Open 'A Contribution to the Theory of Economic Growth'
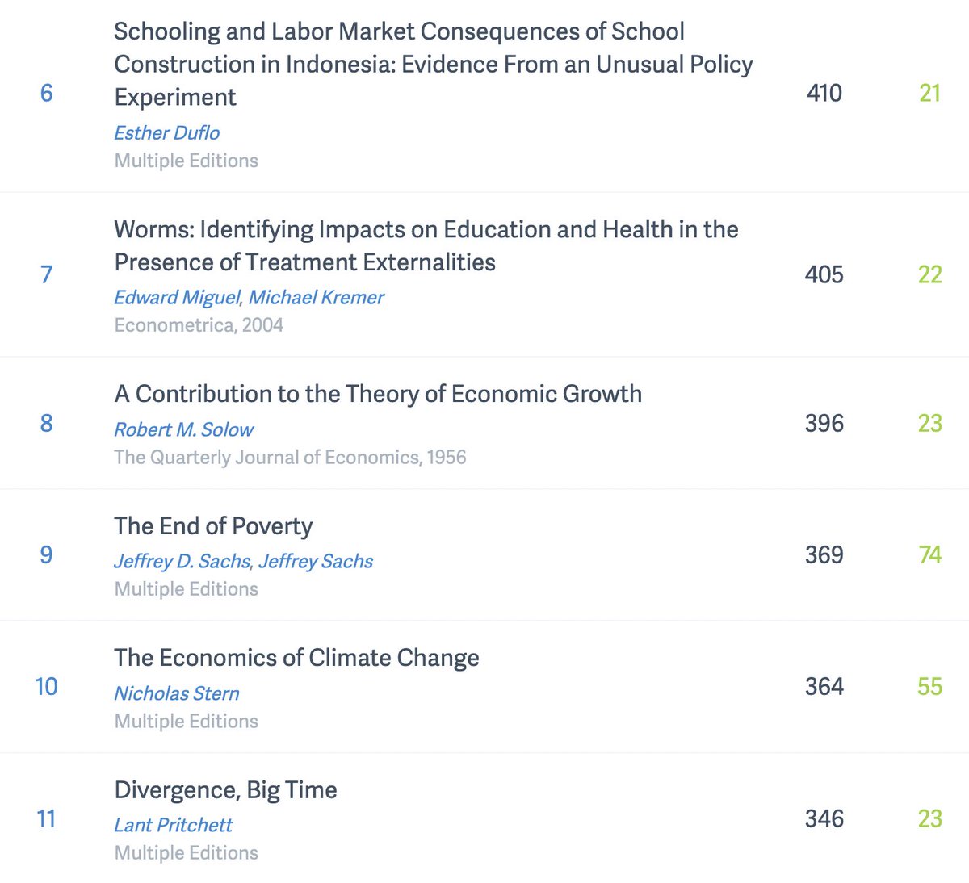Screen dimensions: 969x883 (378, 394)
